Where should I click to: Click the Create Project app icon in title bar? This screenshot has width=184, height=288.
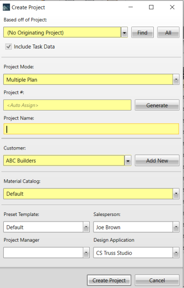coord(6,7)
